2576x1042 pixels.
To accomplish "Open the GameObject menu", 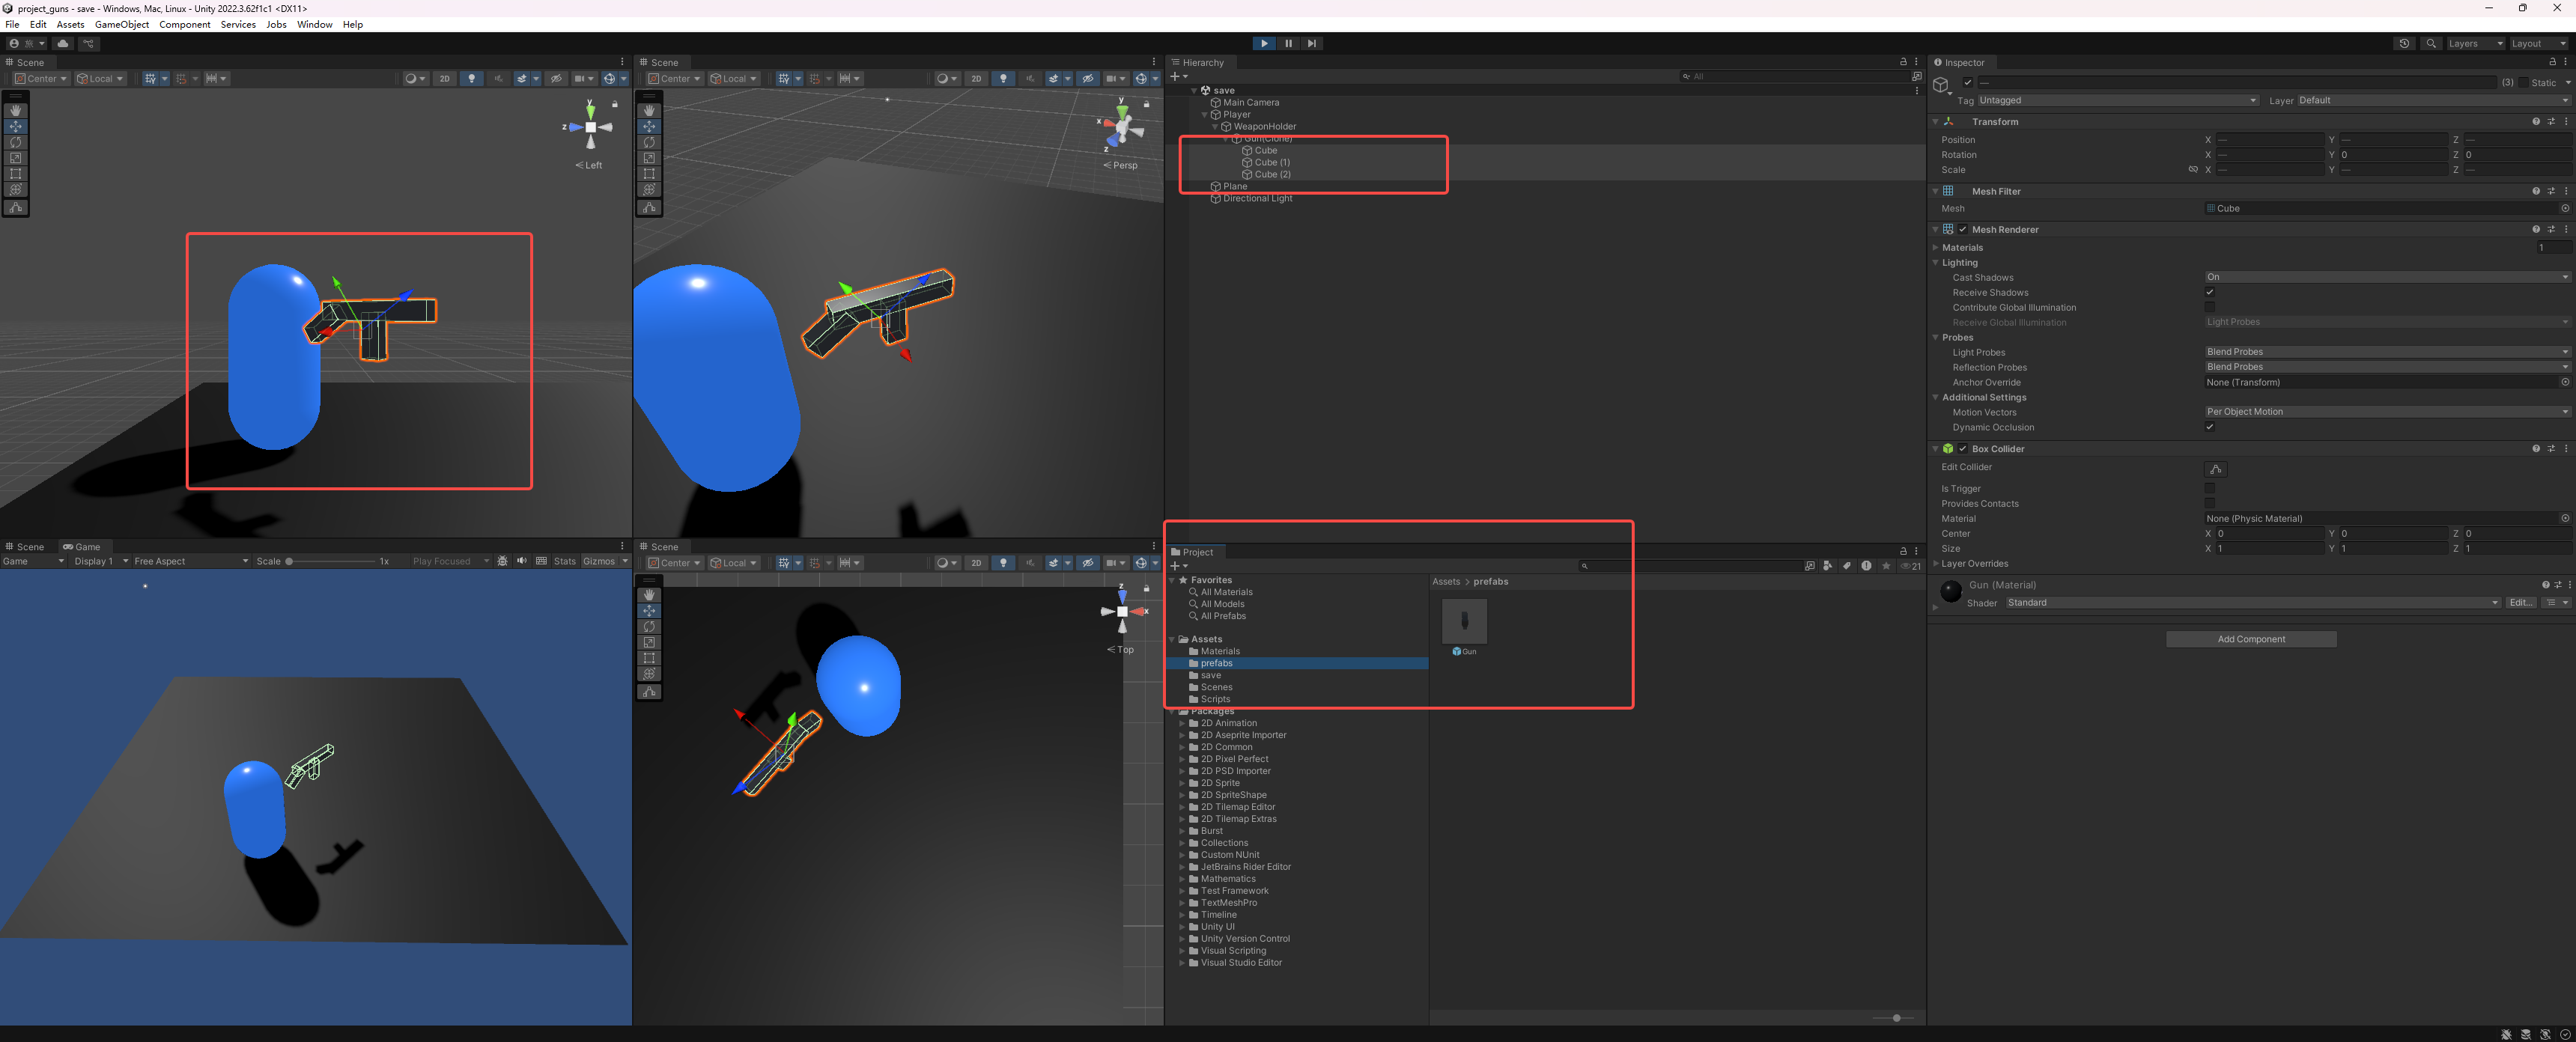I will coord(122,24).
